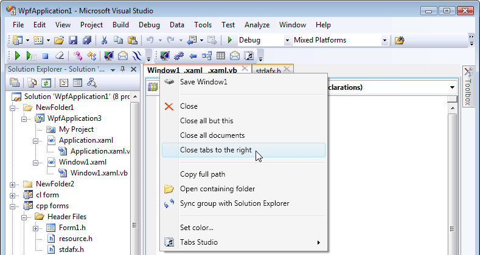Collapse the NewFolder1 tree node
This screenshot has height=255, width=480.
click(x=13, y=108)
